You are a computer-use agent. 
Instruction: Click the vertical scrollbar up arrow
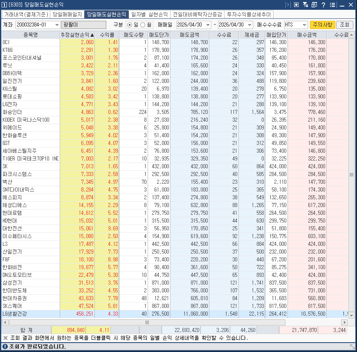352,35
